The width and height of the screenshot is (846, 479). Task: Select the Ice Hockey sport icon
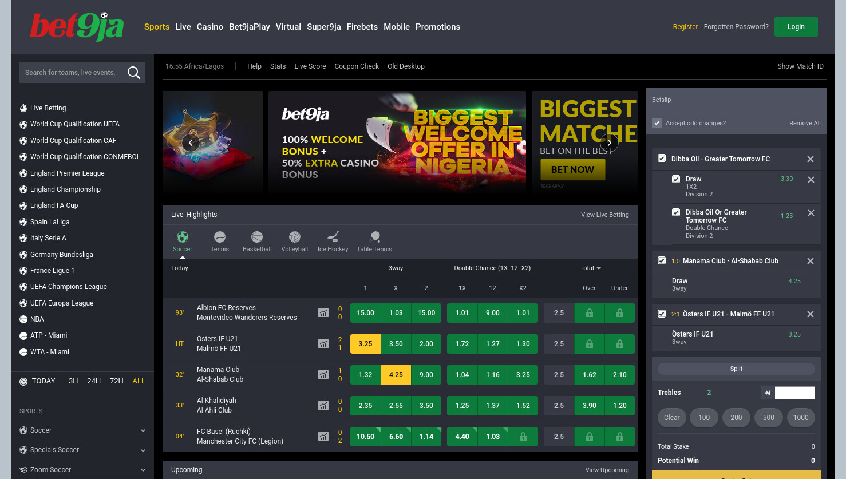[x=333, y=242]
